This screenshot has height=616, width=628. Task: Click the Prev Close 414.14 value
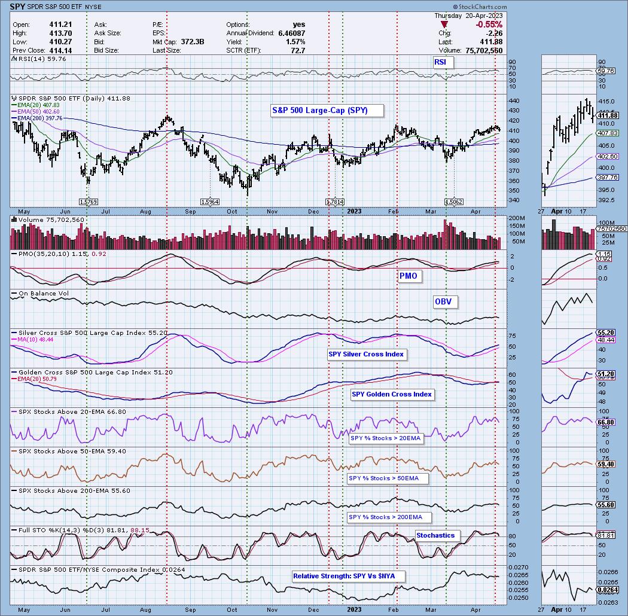coord(60,50)
